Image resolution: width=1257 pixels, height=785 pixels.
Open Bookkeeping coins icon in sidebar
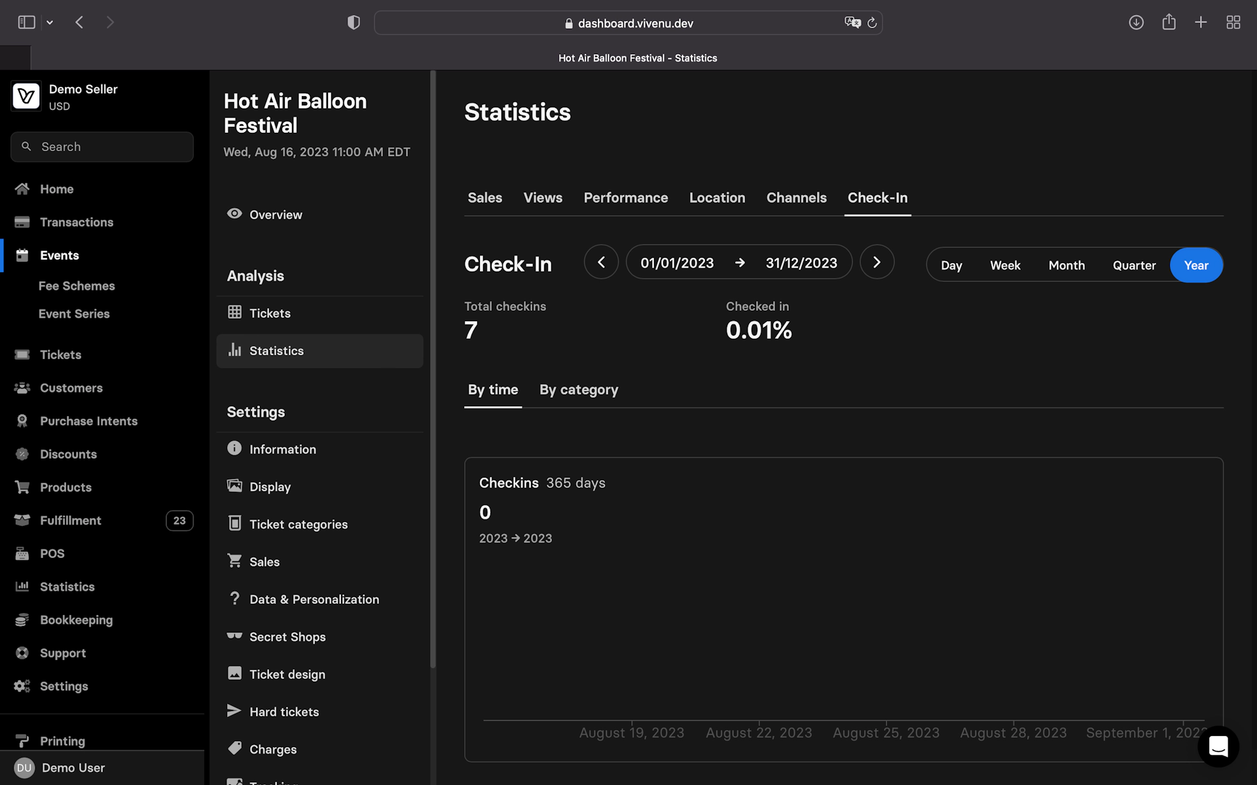[22, 619]
